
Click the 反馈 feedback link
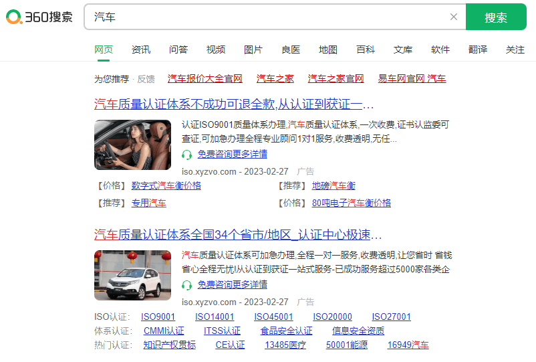coord(146,79)
